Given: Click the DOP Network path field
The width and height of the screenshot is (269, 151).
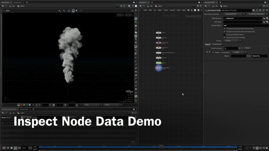Looking at the screenshot, I should click(x=243, y=18).
